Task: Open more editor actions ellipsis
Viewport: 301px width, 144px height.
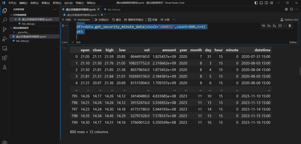Action: (297, 9)
